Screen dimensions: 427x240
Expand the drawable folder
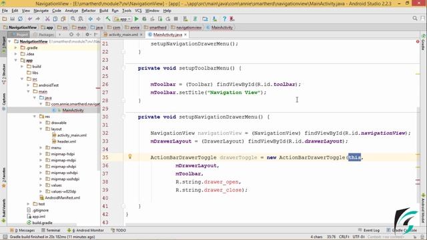click(41, 123)
